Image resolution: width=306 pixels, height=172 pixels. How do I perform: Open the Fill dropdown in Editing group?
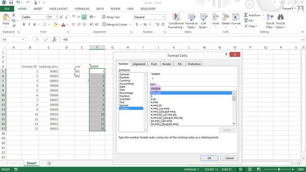click(250, 21)
